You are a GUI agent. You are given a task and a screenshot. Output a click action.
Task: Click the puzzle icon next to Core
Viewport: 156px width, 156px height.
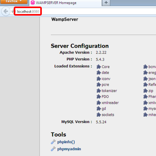pyautogui.click(x=99, y=67)
